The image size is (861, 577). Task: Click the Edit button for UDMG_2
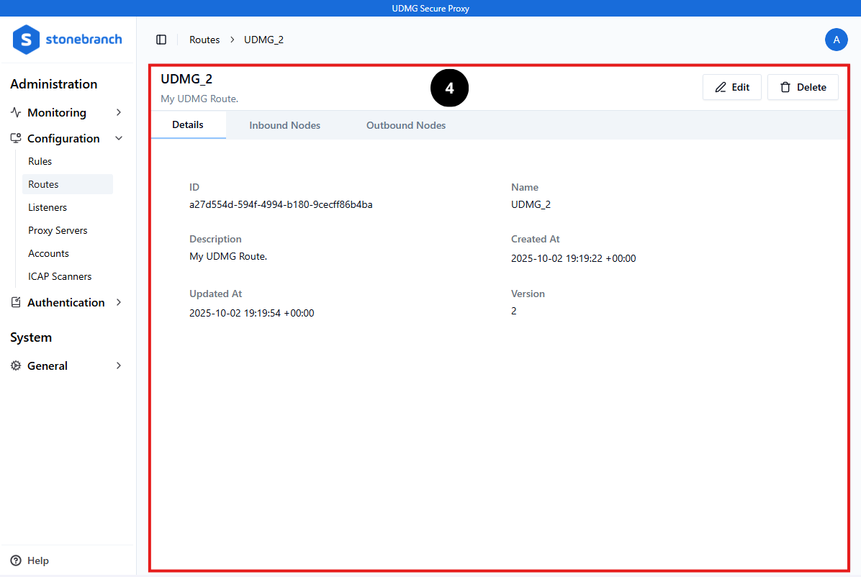[x=732, y=86]
